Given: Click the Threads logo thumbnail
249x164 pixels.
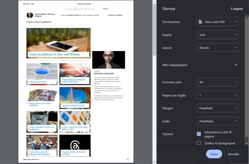Looking at the screenshot, I should pos(75,145).
